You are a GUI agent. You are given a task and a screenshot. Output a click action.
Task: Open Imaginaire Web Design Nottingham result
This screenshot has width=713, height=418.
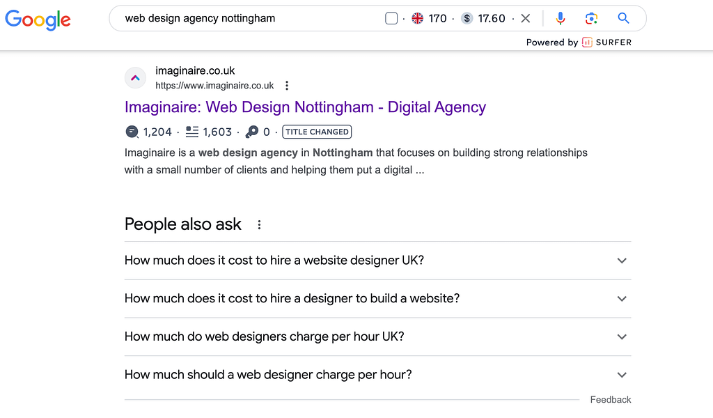coord(305,107)
